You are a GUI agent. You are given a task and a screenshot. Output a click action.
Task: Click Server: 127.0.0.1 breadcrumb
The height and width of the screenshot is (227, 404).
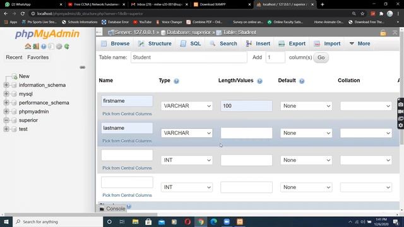click(134, 32)
